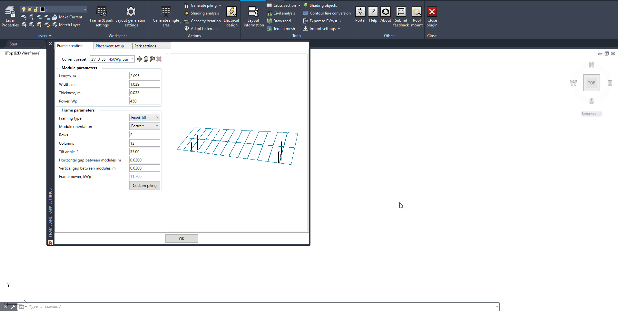The width and height of the screenshot is (618, 311).
Task: Open Unnamed UCS dropdown under view cube
Action: 592,113
